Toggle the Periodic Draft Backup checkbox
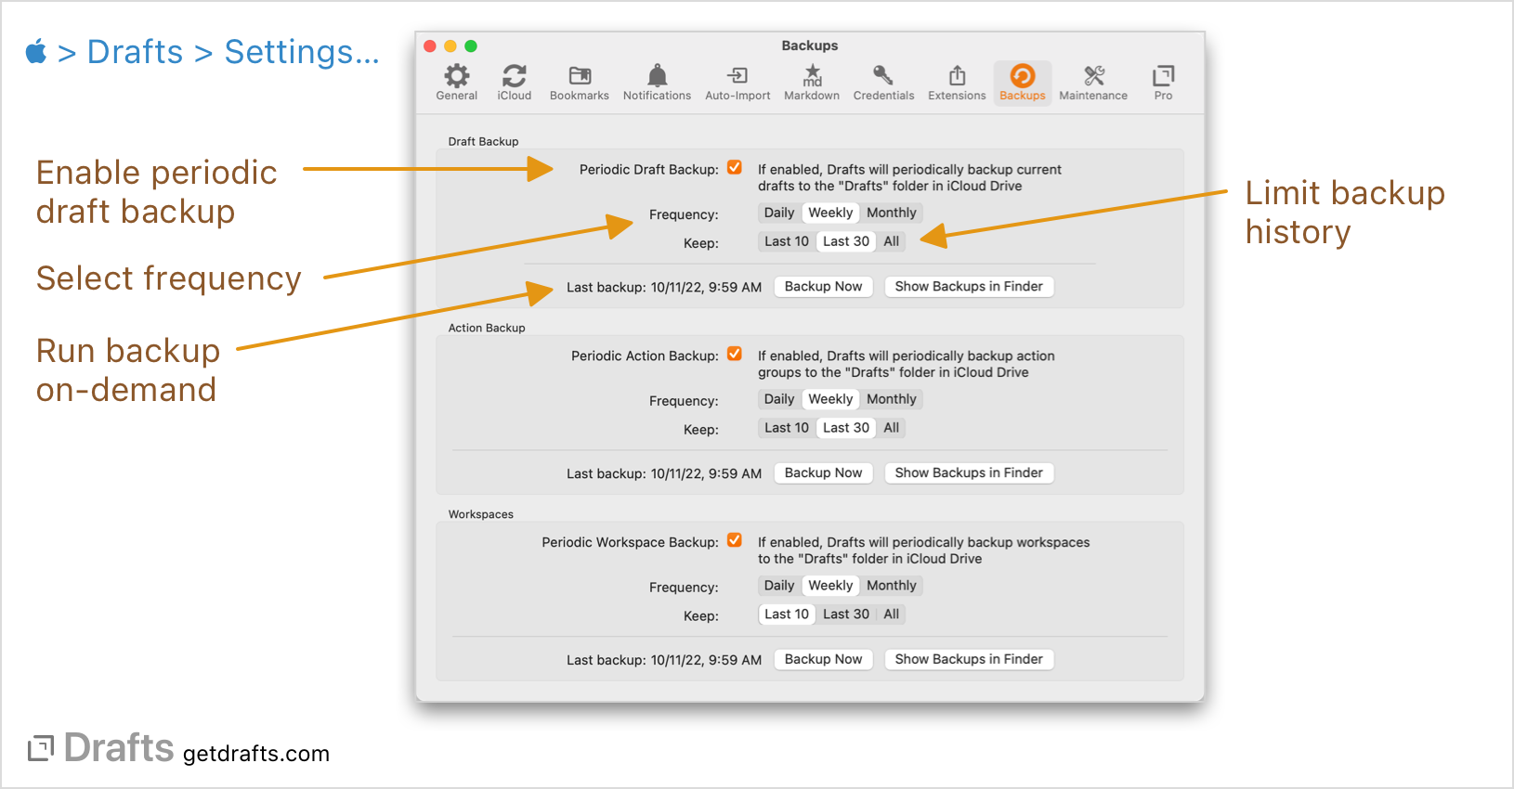 point(735,168)
